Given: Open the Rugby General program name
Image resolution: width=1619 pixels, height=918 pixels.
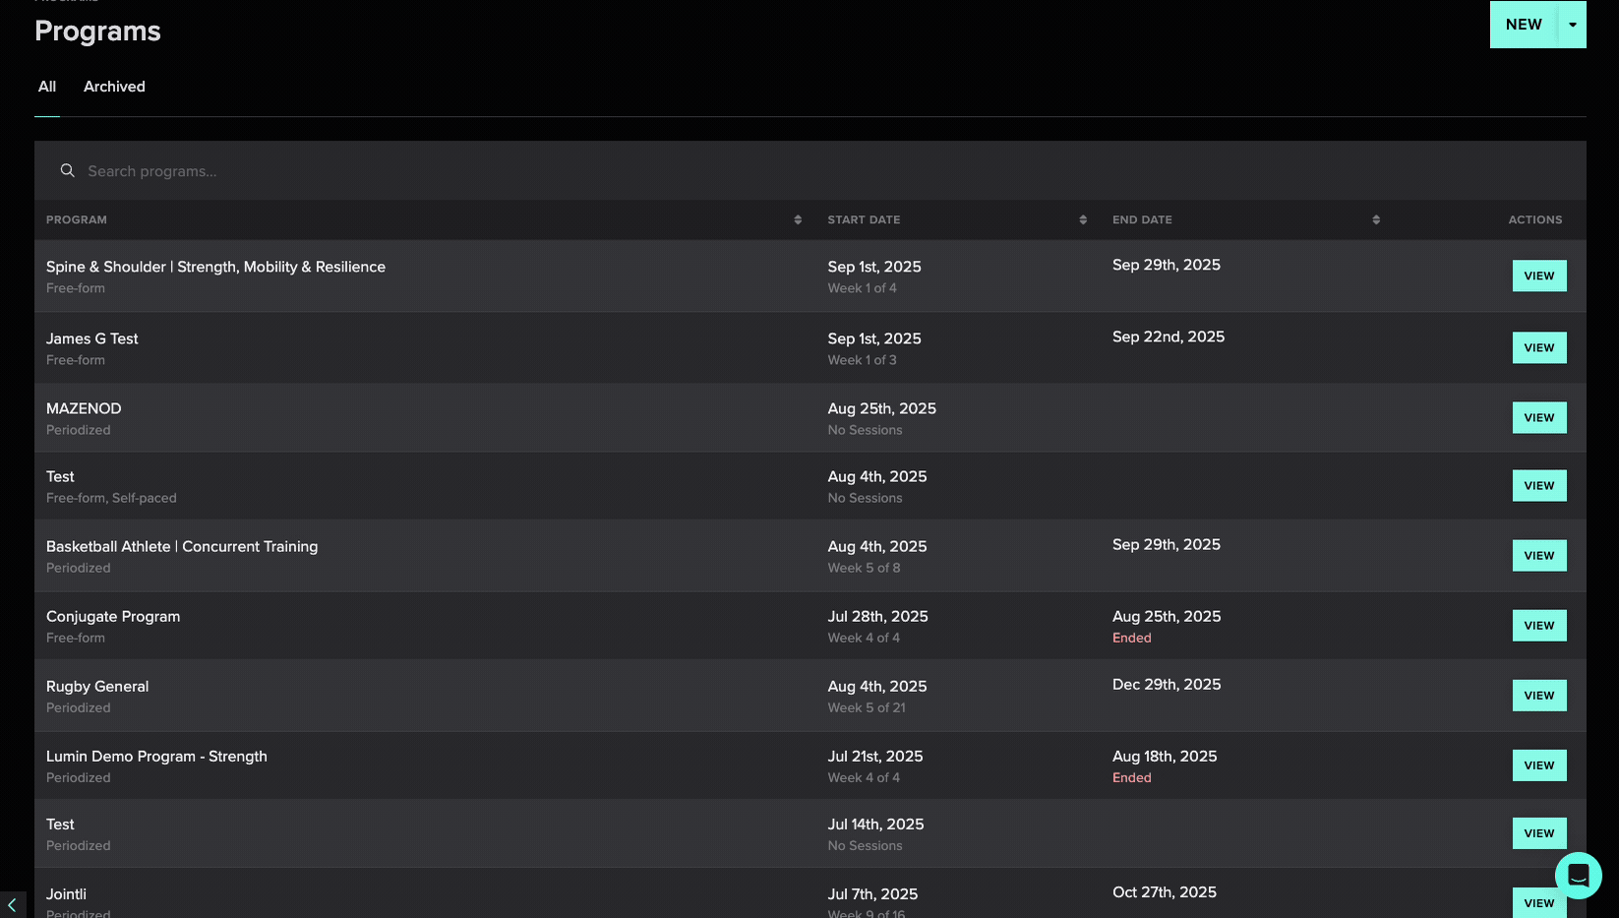Looking at the screenshot, I should [x=97, y=687].
